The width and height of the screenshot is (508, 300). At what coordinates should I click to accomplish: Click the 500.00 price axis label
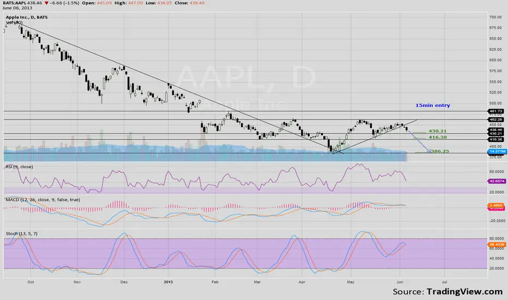(495, 104)
